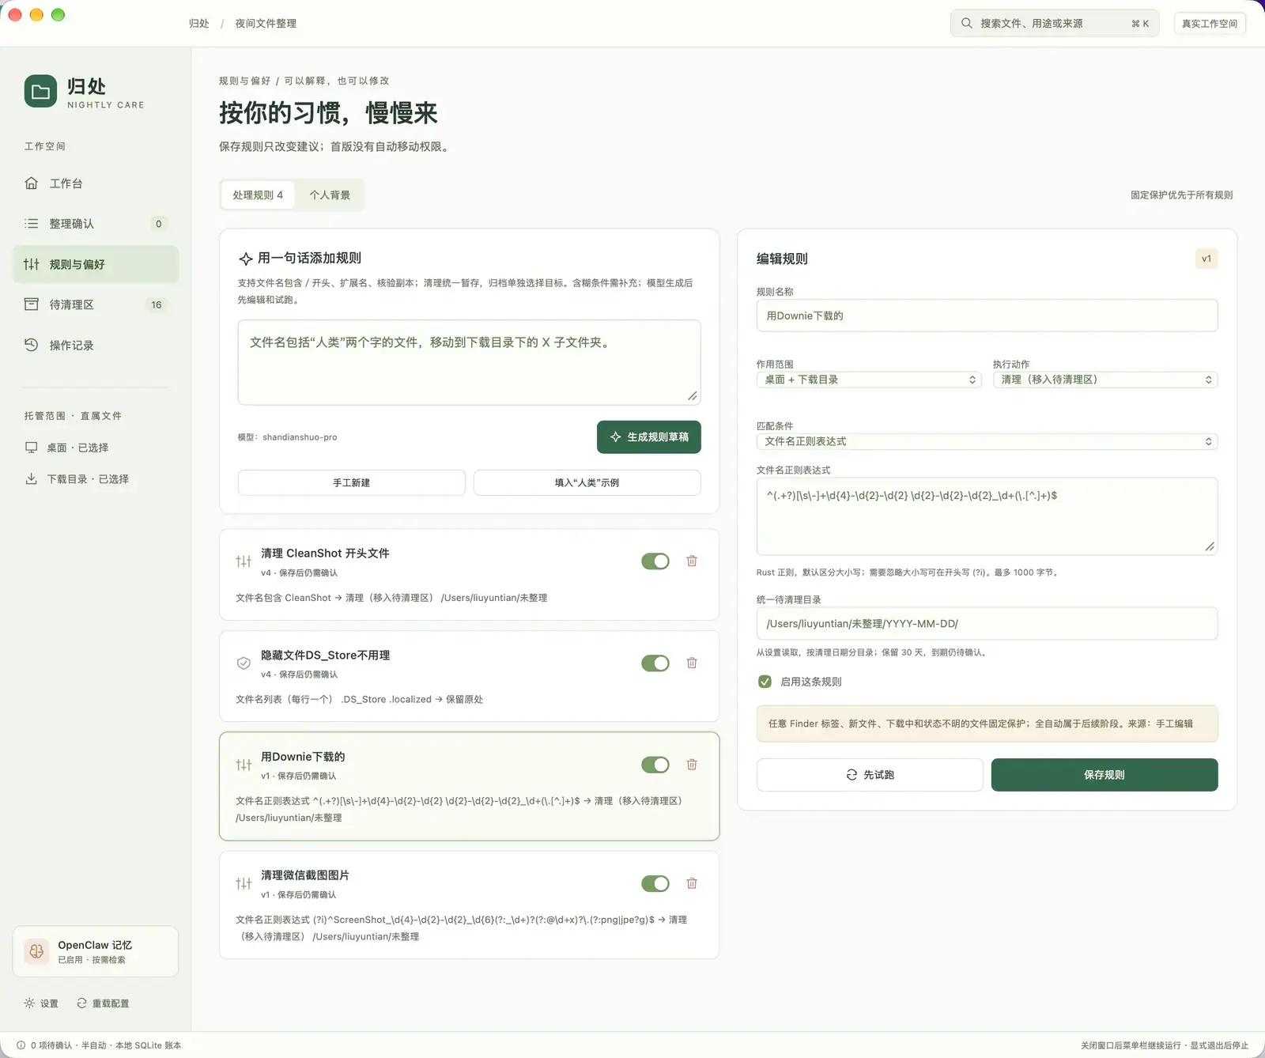Click shield icon of DS_Store rule

coord(244,663)
